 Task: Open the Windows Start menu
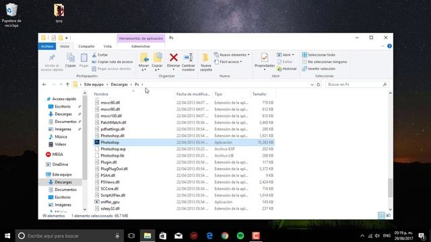pyautogui.click(x=7, y=236)
